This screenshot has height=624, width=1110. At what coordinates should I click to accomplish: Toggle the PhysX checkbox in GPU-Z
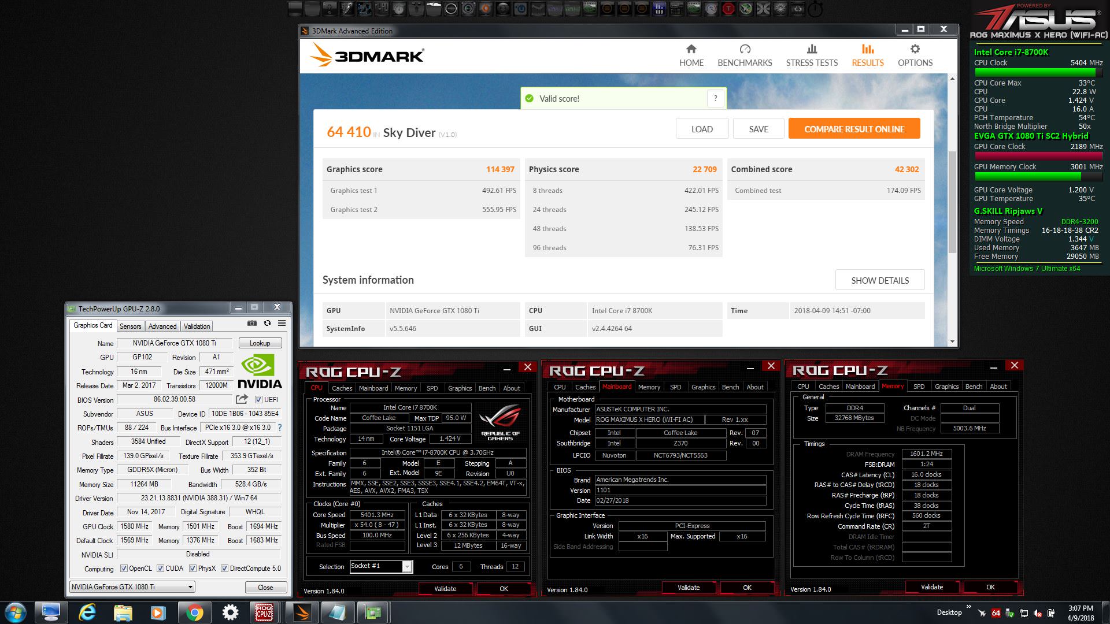pyautogui.click(x=193, y=569)
